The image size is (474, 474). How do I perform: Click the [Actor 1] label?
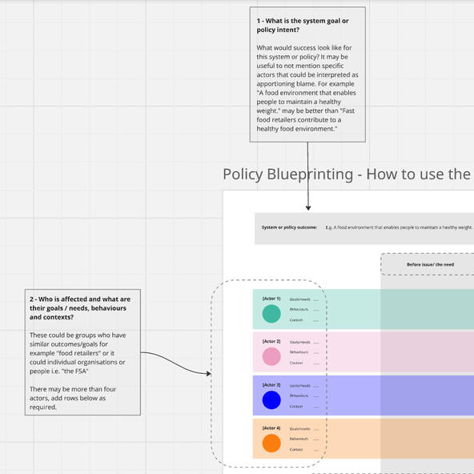271,299
